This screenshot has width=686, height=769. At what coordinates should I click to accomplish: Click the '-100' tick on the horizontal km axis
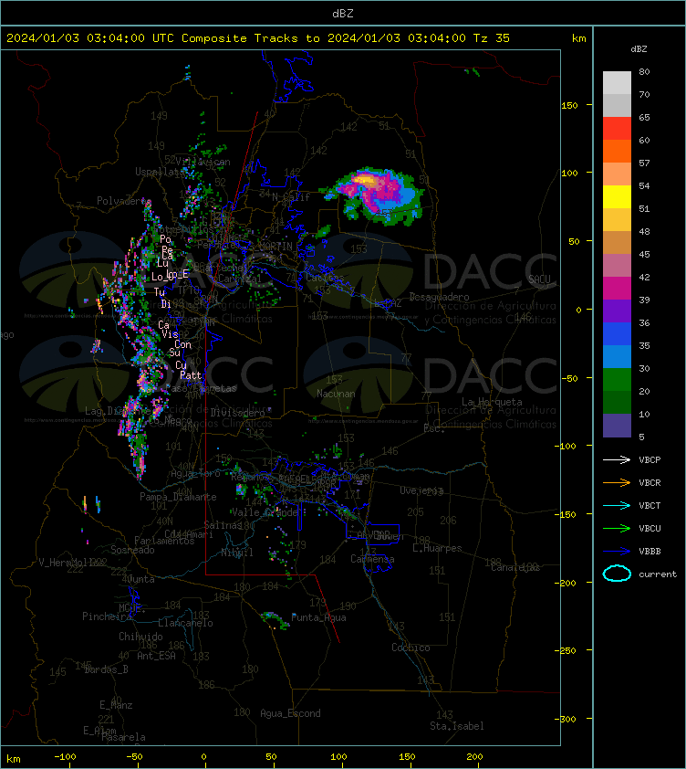pyautogui.click(x=65, y=757)
